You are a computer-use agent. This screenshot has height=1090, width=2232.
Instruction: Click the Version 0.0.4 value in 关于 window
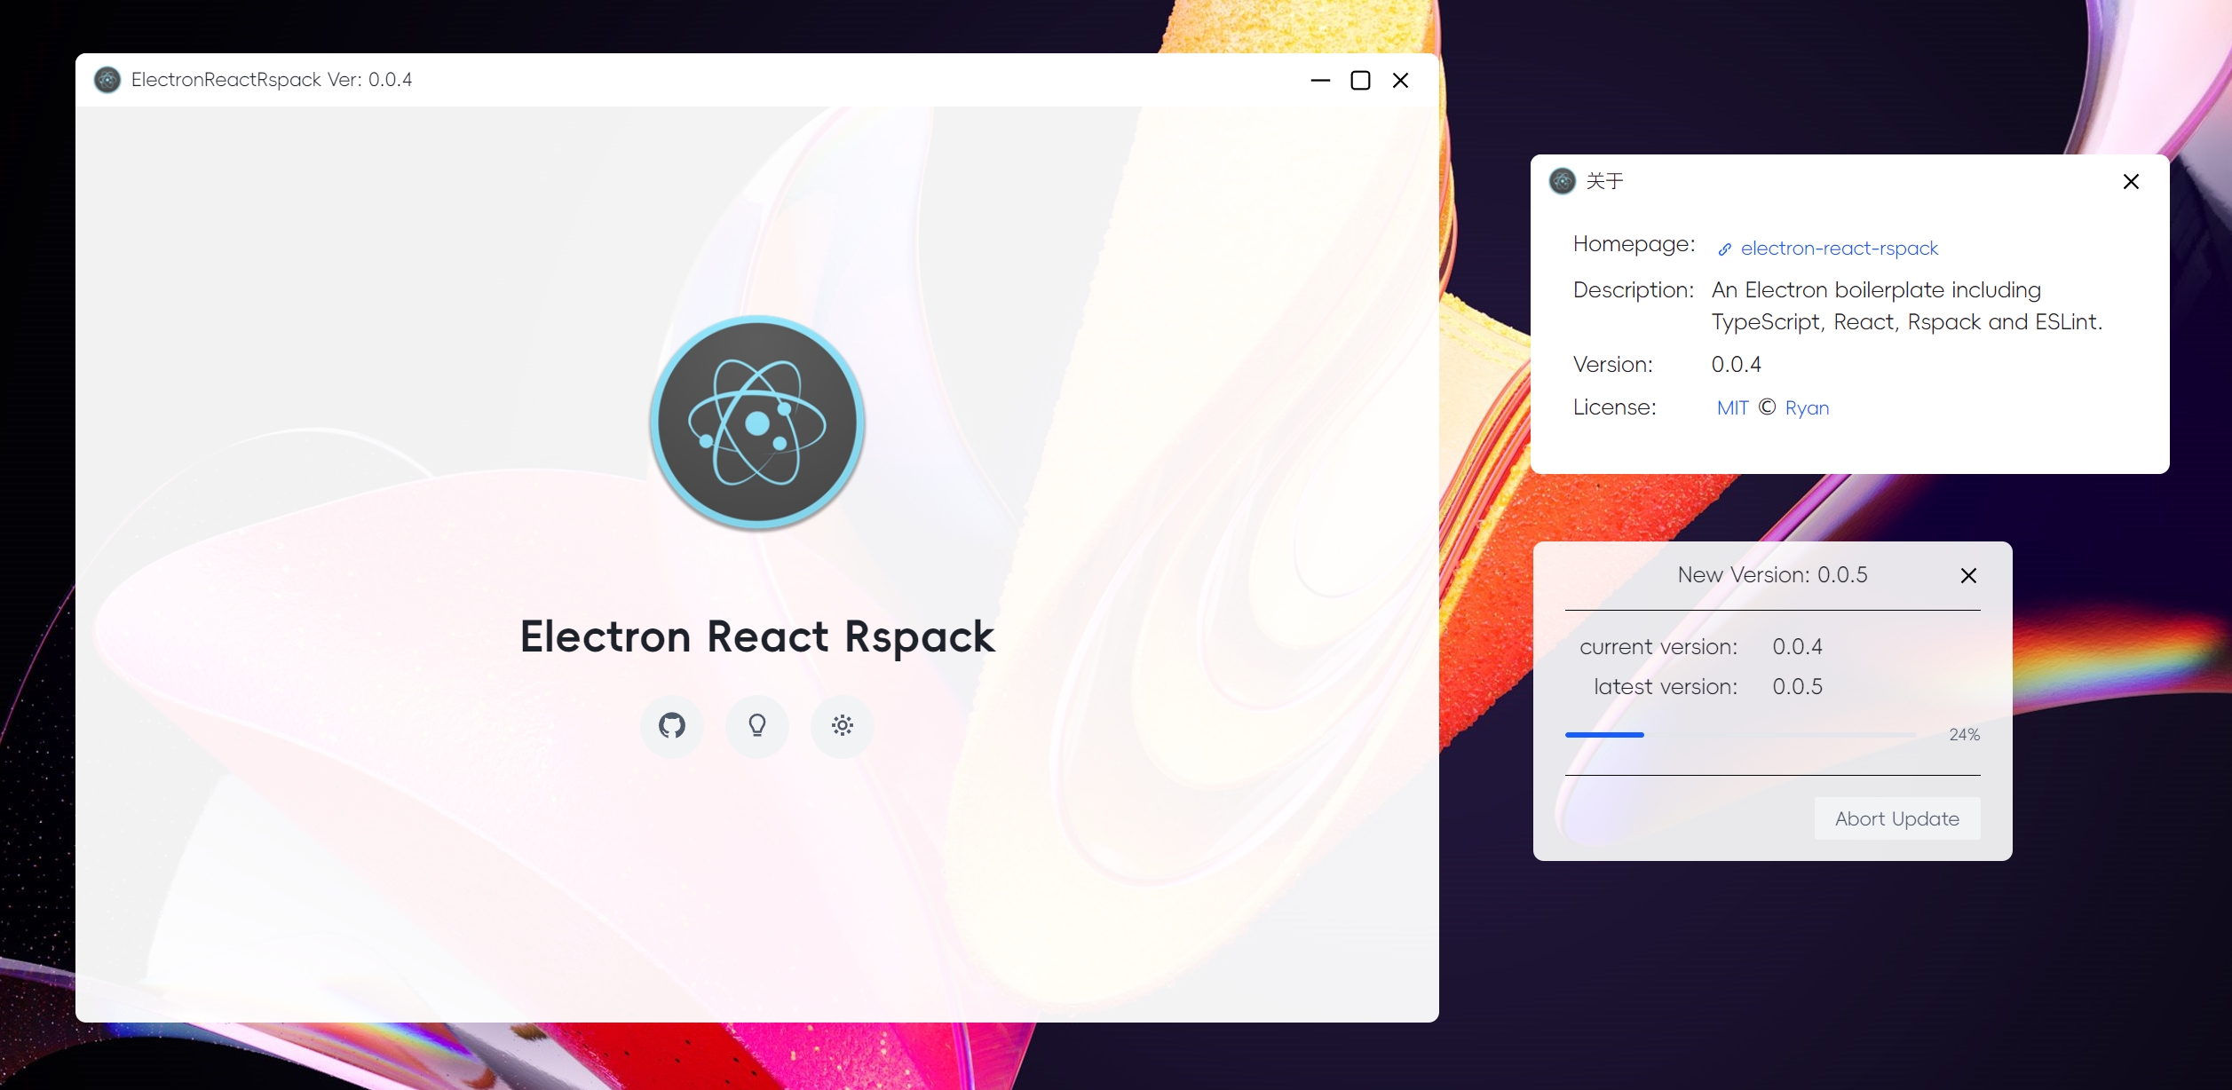pos(1736,364)
